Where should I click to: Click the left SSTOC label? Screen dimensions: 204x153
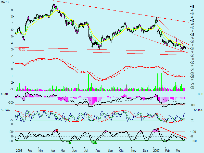pos(5,110)
